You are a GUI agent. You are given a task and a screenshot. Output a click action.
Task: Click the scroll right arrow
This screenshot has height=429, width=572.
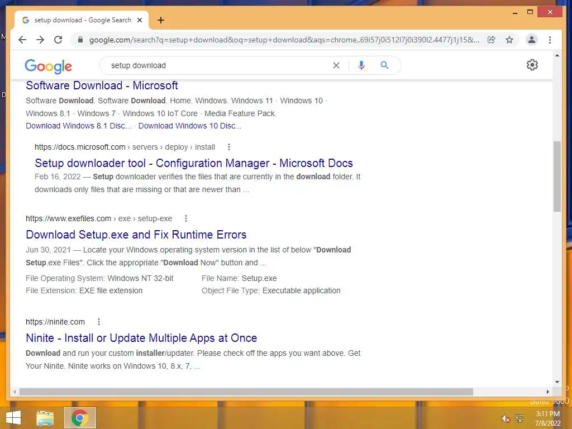pos(547,392)
